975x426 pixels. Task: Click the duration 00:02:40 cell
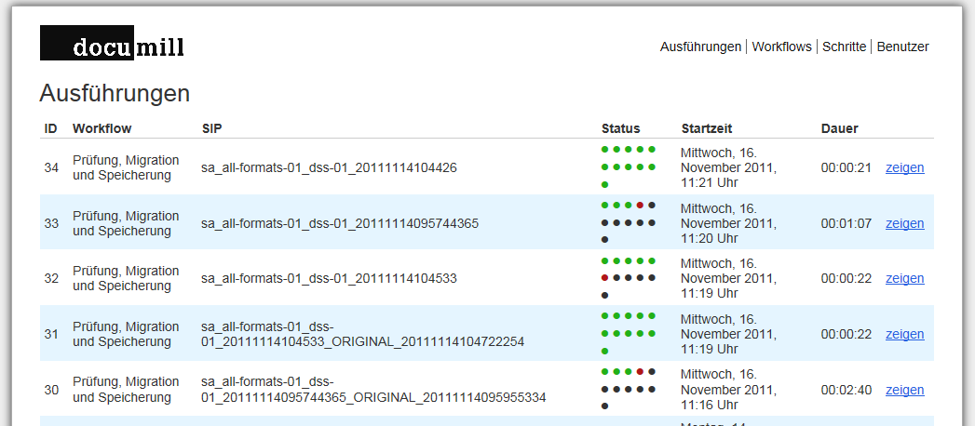click(846, 390)
